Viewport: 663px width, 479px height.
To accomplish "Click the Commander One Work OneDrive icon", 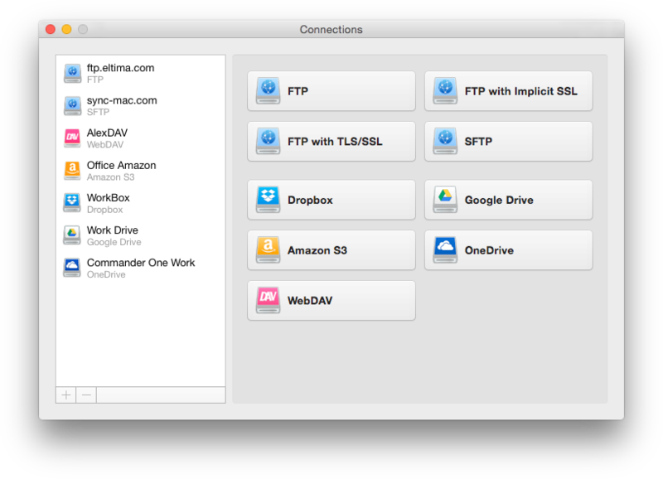I will tap(72, 268).
